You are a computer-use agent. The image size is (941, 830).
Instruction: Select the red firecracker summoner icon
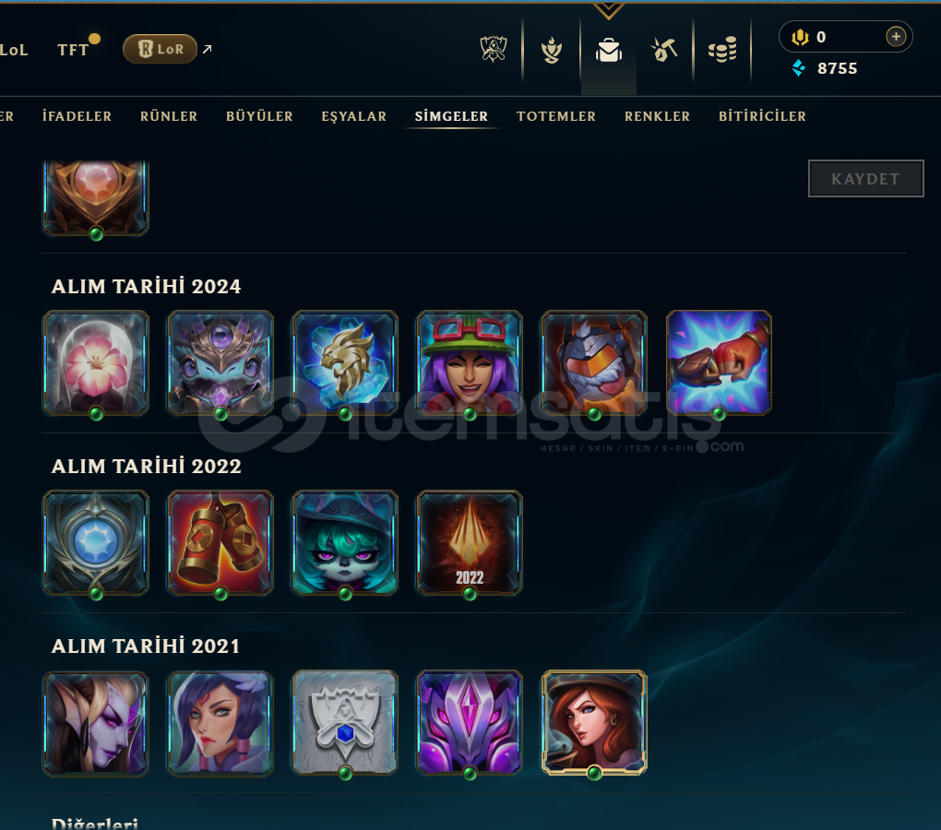(220, 543)
